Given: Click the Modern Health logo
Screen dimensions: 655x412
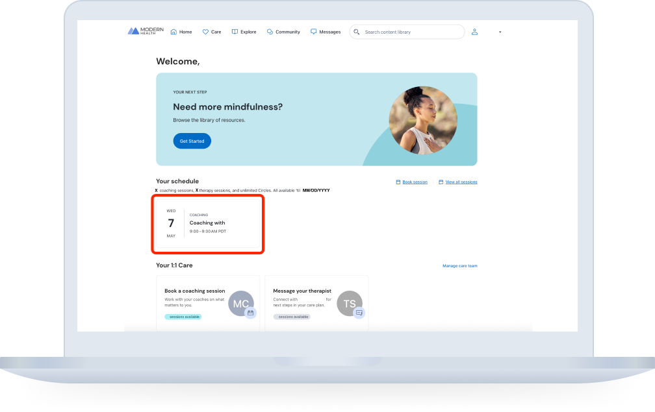Looking at the screenshot, I should click(146, 31).
